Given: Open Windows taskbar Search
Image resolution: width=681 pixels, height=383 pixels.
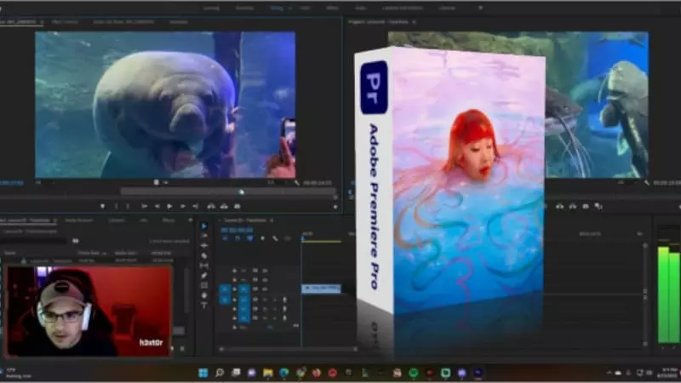Looking at the screenshot, I should pos(220,373).
